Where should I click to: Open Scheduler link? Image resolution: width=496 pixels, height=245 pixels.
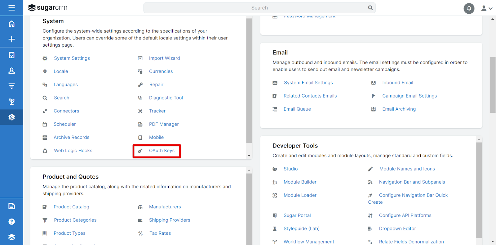(x=65, y=124)
